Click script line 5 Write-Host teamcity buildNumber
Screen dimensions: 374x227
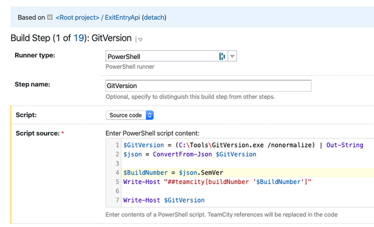[x=217, y=182]
